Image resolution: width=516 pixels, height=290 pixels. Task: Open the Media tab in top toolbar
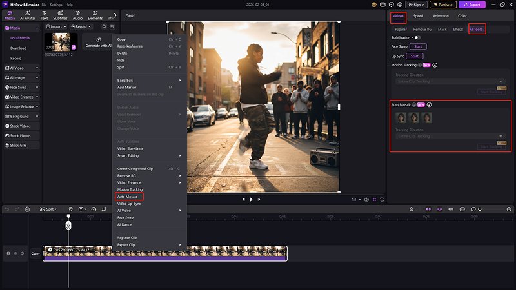10,15
